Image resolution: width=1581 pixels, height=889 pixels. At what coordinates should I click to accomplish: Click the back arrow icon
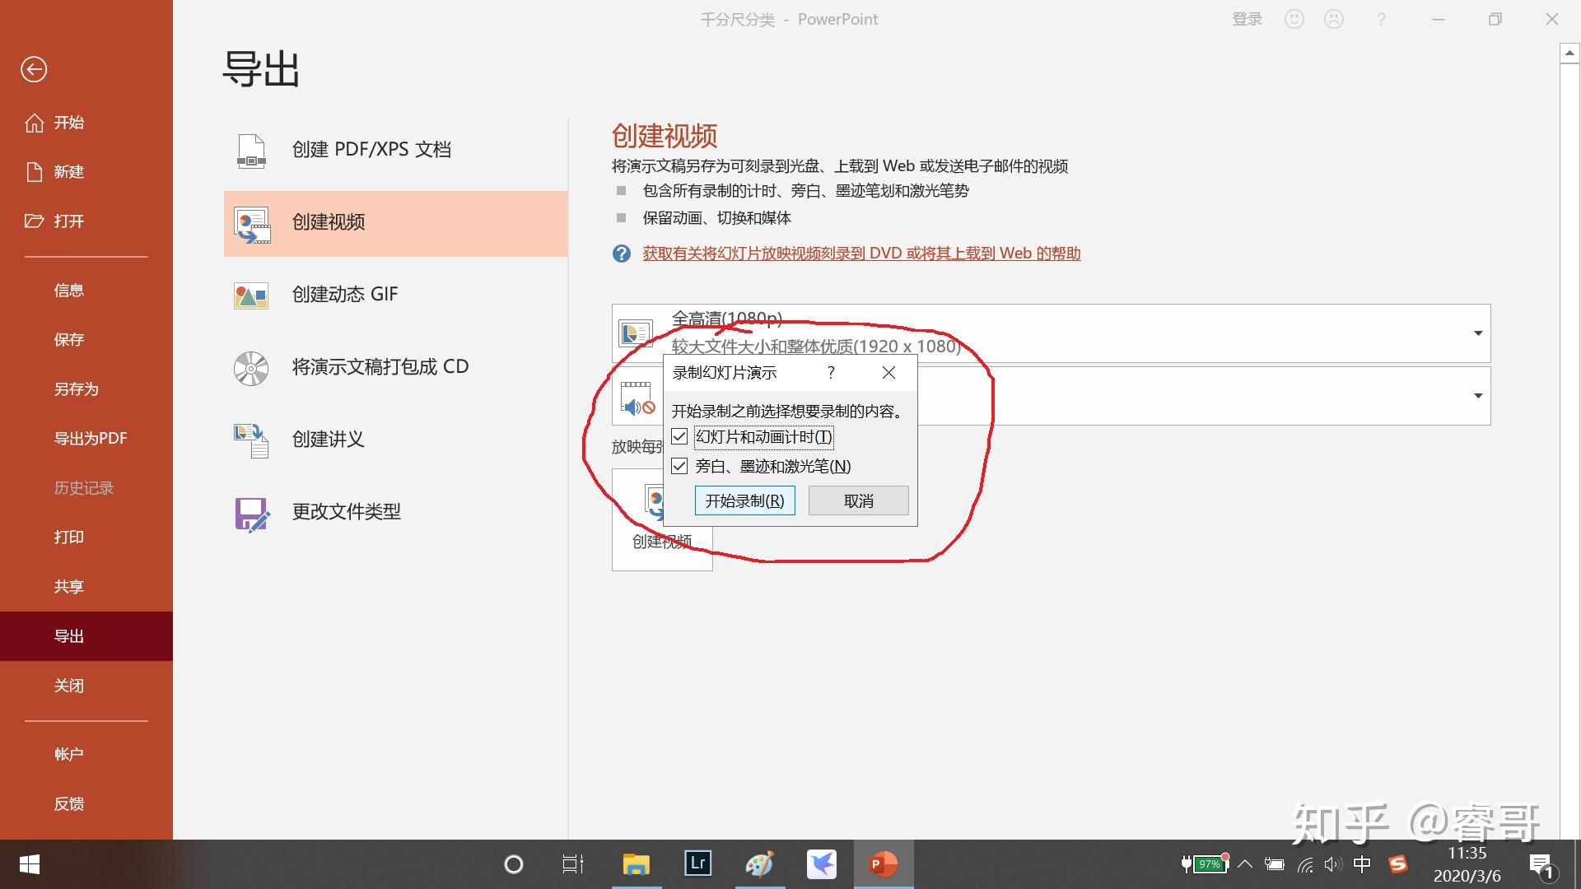(x=34, y=69)
